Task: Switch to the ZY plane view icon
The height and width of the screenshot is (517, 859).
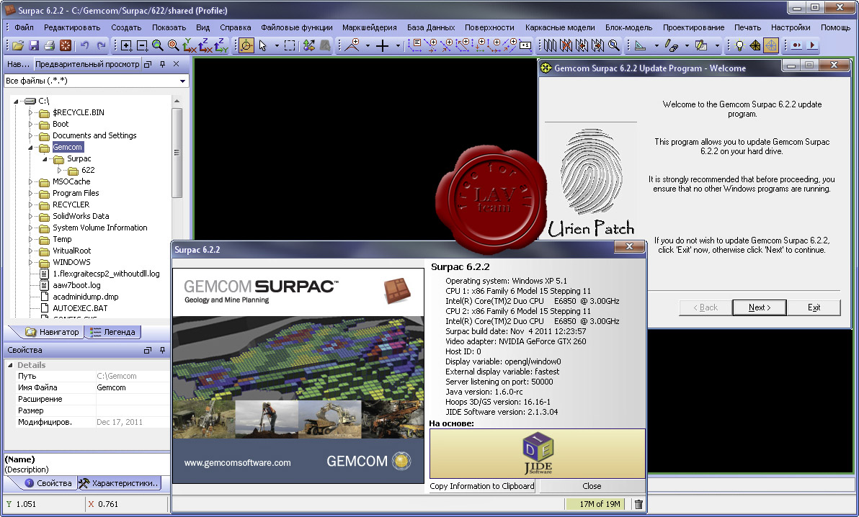Action: [221, 45]
